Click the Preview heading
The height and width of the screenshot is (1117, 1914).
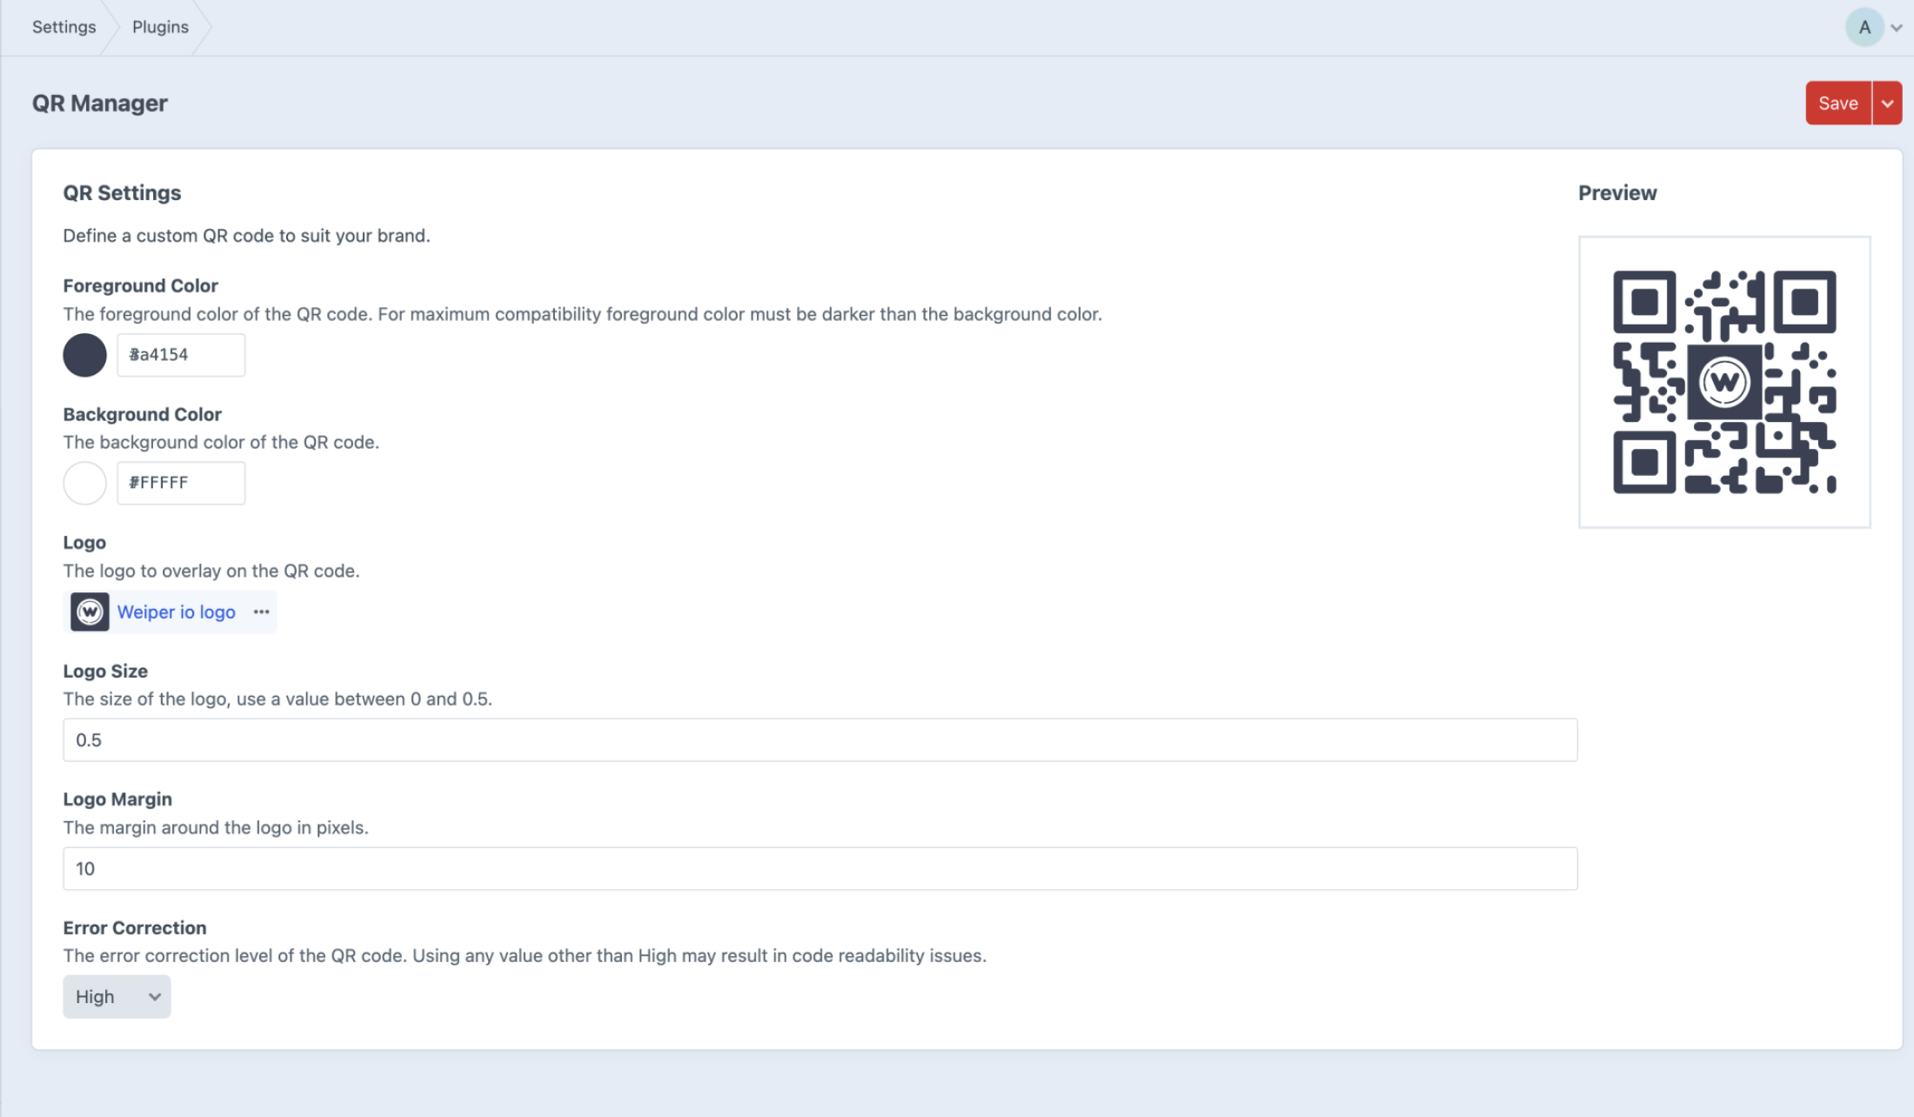(1616, 193)
